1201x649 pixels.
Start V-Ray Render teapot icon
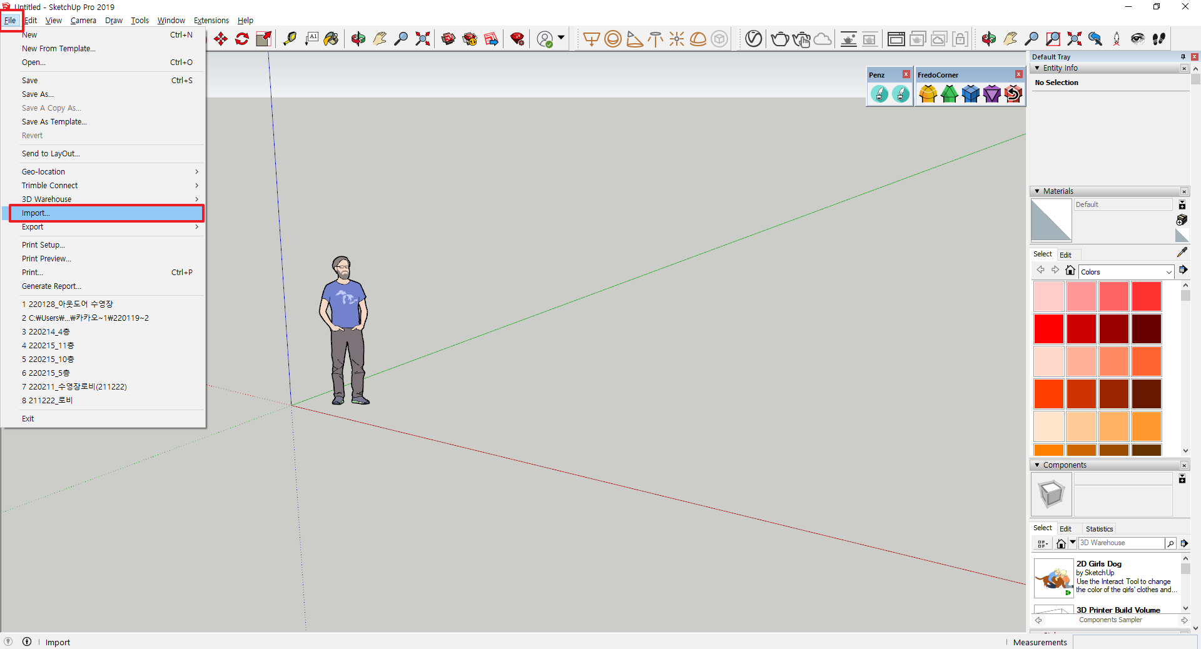779,39
